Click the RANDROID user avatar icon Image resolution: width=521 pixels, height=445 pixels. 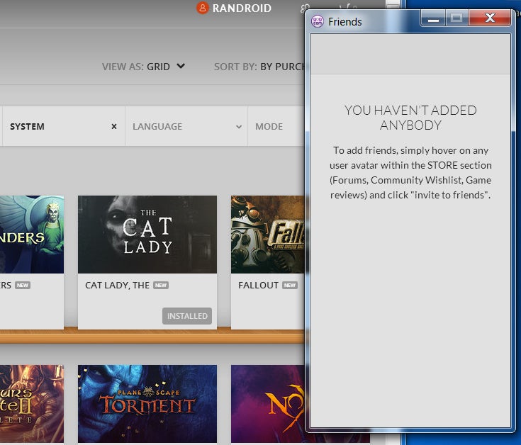[x=203, y=9]
